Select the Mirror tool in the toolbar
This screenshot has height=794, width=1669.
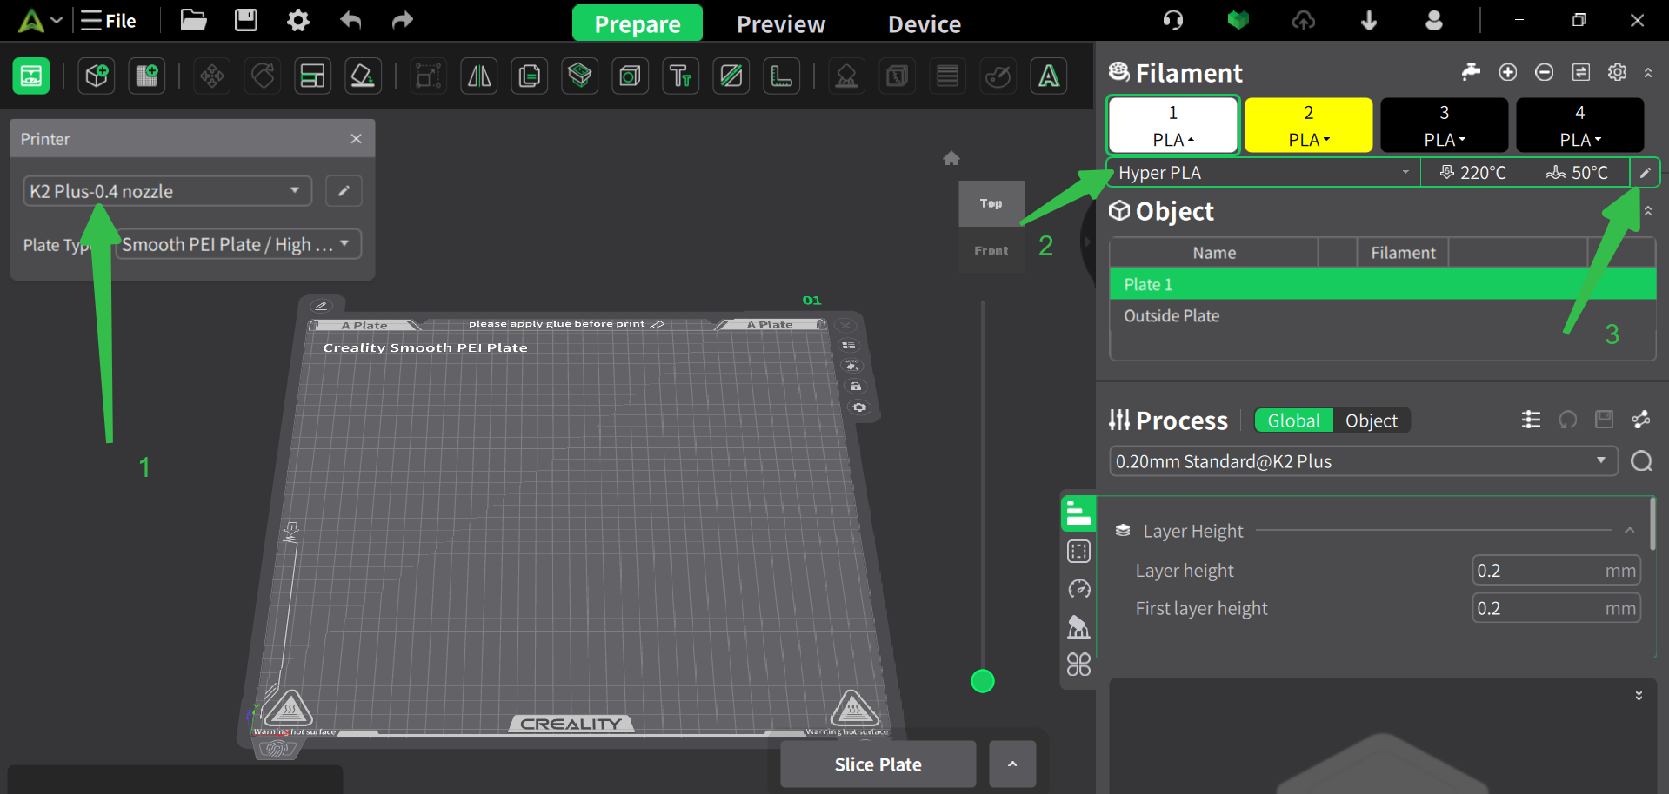click(479, 76)
